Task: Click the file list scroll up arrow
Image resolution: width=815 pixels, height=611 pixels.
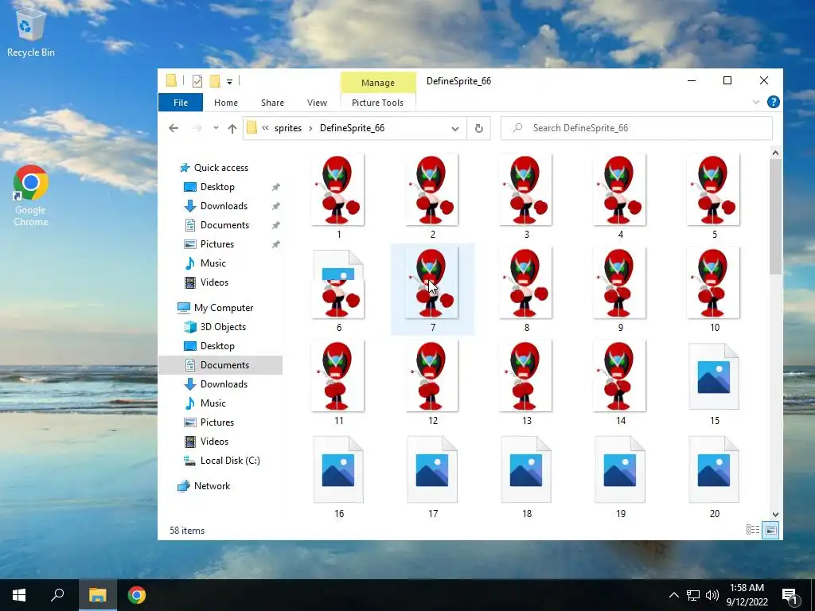Action: point(775,153)
